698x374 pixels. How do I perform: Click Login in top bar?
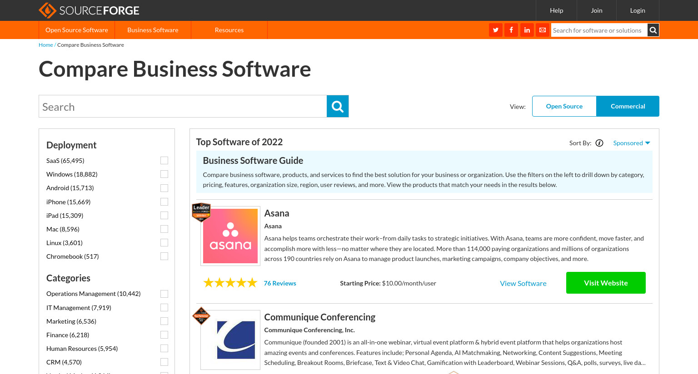(638, 10)
